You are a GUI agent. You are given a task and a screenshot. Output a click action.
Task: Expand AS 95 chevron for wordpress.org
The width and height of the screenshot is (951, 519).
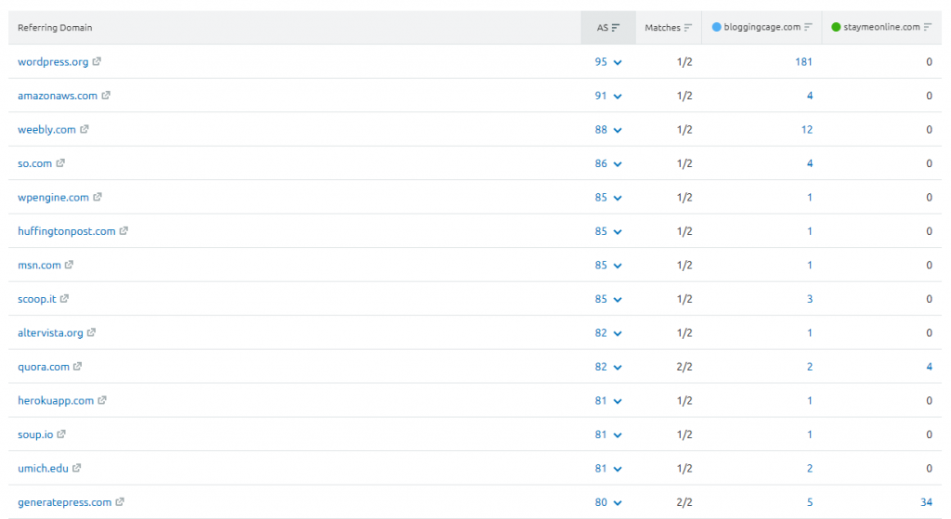(x=618, y=62)
